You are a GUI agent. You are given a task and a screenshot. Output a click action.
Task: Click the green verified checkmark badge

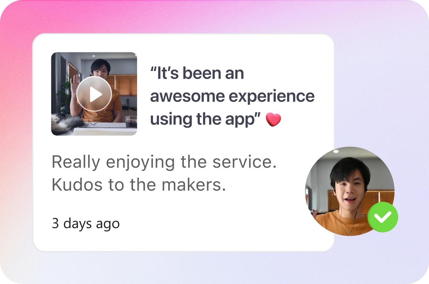click(383, 217)
